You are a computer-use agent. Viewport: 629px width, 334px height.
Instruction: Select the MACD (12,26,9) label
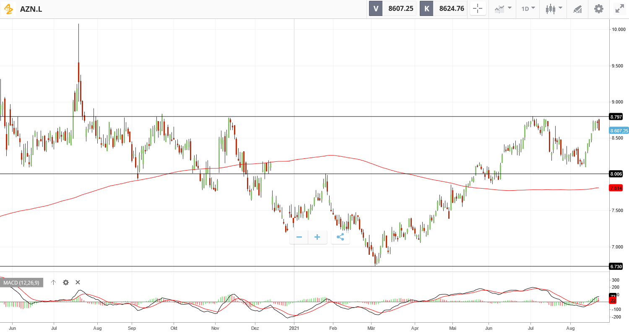[x=21, y=282]
